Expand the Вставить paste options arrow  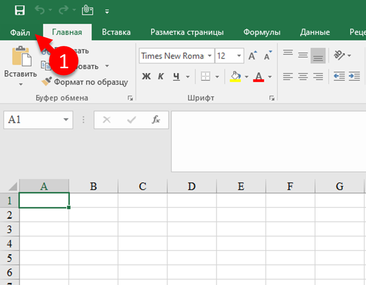[21, 84]
